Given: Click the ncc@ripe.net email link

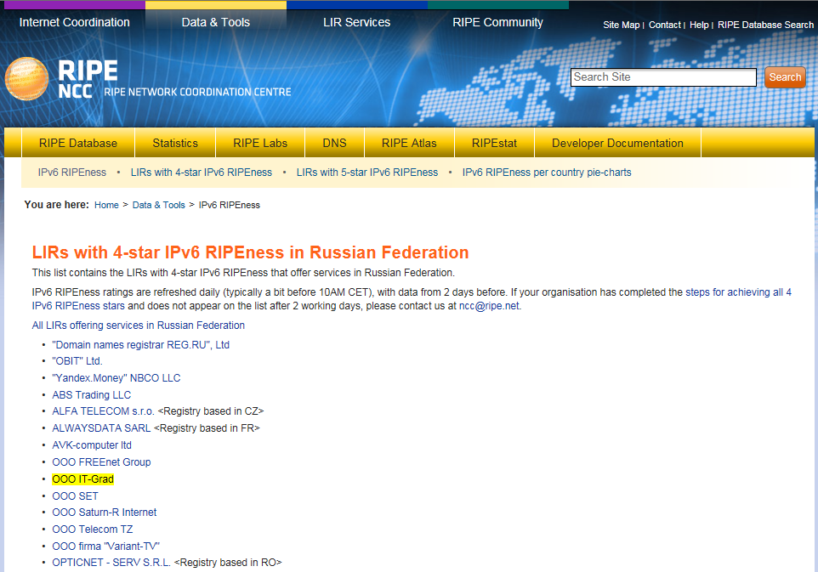Looking at the screenshot, I should [x=489, y=306].
